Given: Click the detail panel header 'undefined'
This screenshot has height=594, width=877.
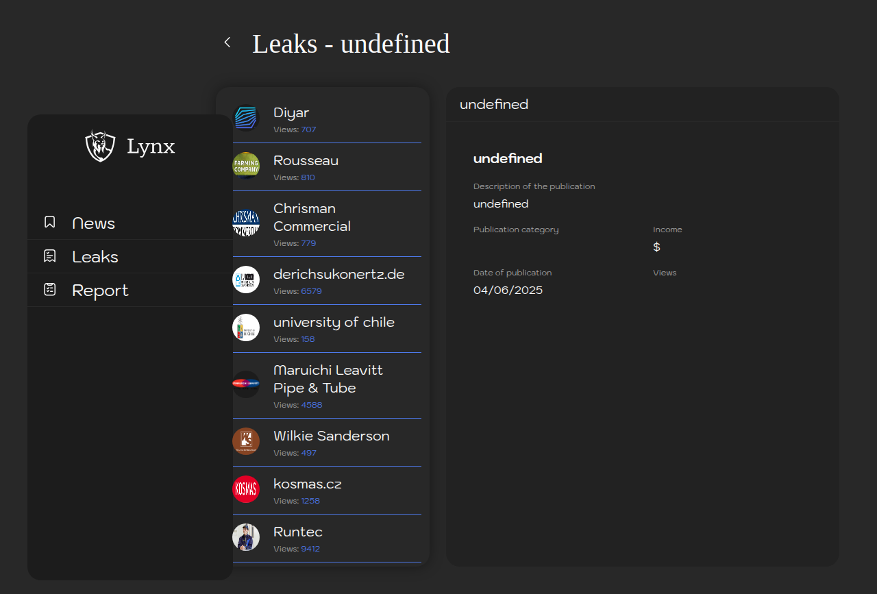Looking at the screenshot, I should point(494,104).
